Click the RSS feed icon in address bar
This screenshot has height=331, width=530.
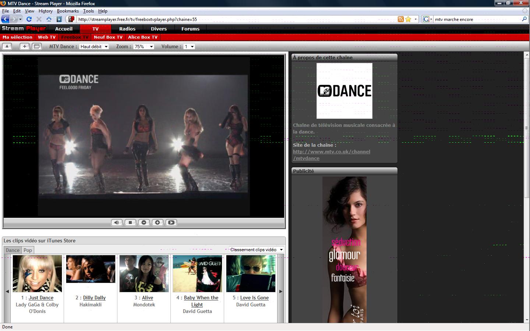click(401, 19)
